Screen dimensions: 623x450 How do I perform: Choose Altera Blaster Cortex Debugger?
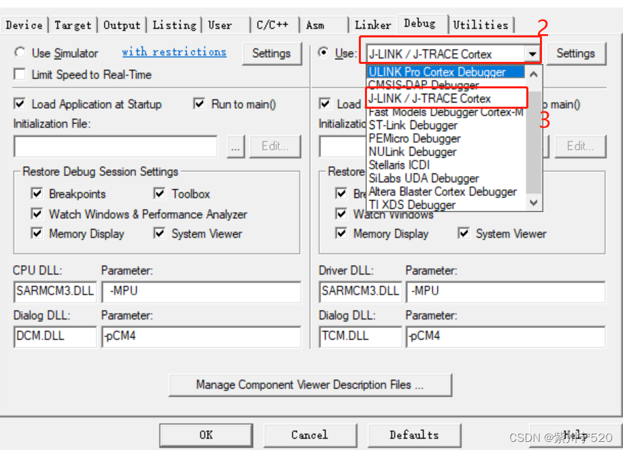(446, 192)
